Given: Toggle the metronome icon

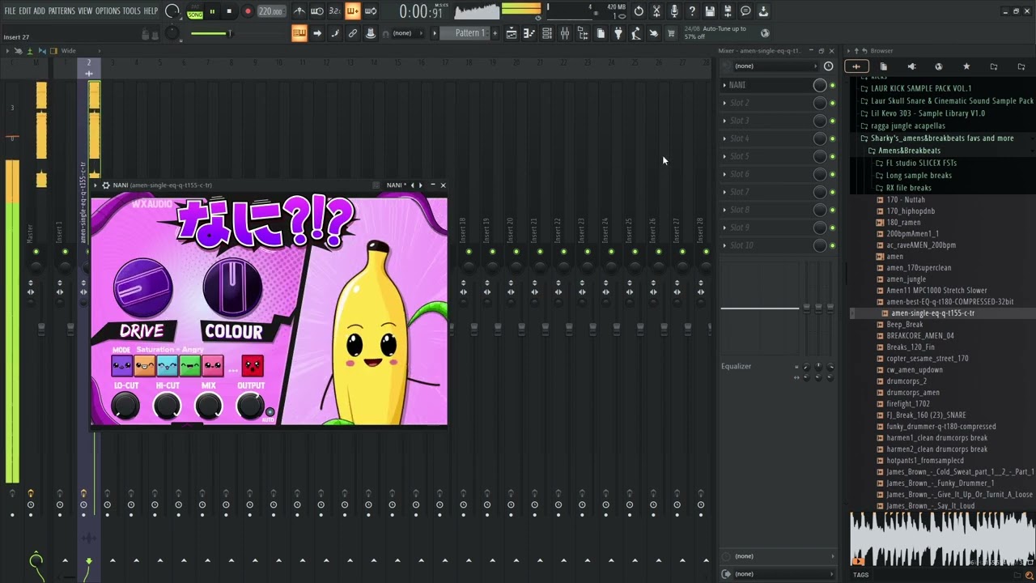Looking at the screenshot, I should click(x=299, y=11).
